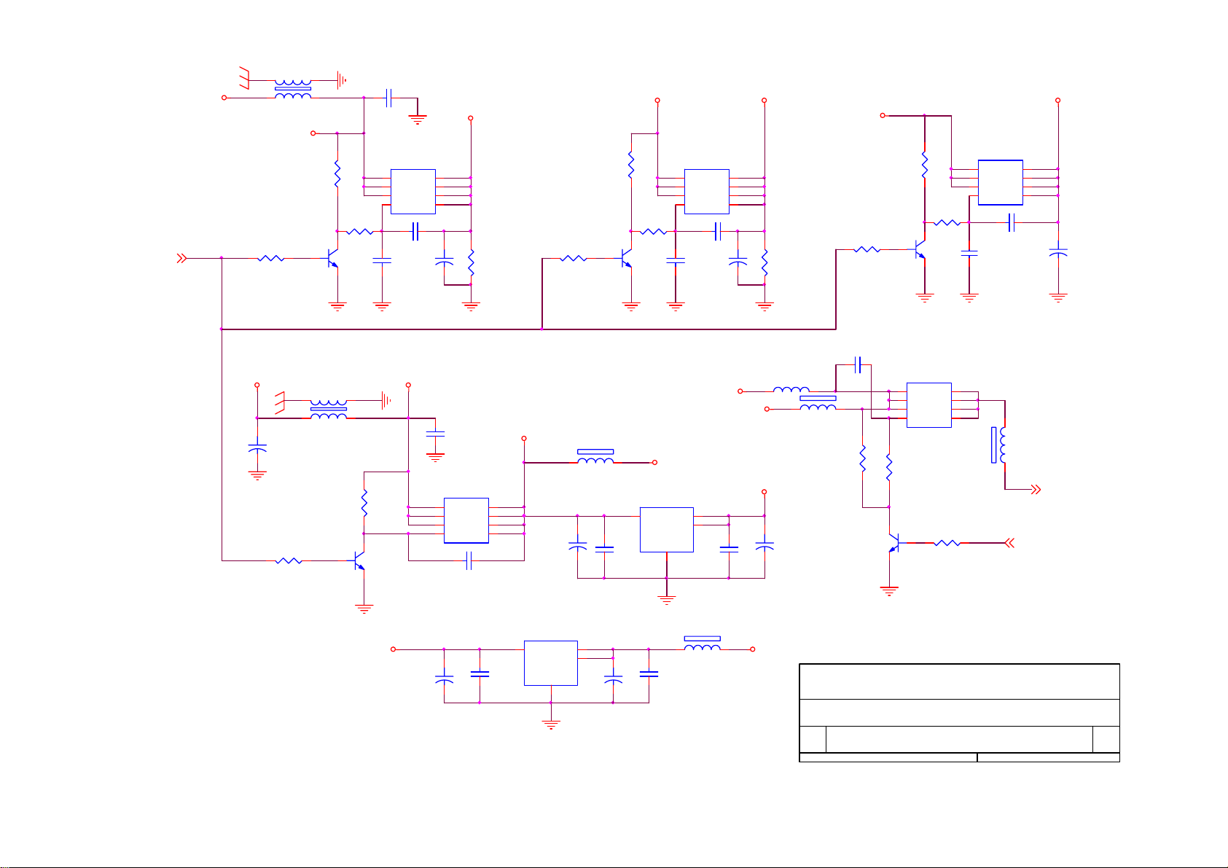Select the regulator block between four capacitors, middle row
Image resolution: width=1228 pixels, height=868 pixels.
[x=666, y=530]
